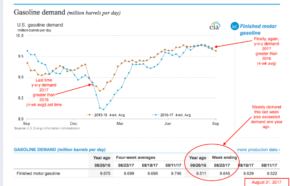Click the Week ending column header
This screenshot has height=186, width=290.
(224, 158)
